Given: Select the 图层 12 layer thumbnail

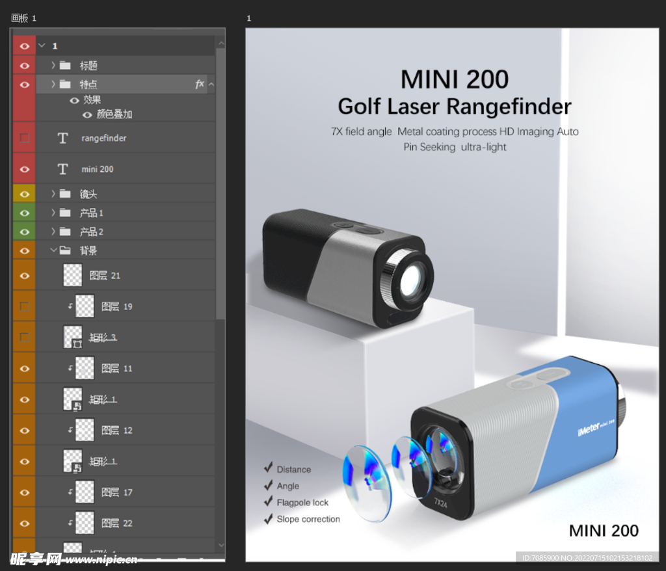Looking at the screenshot, I should click(85, 430).
